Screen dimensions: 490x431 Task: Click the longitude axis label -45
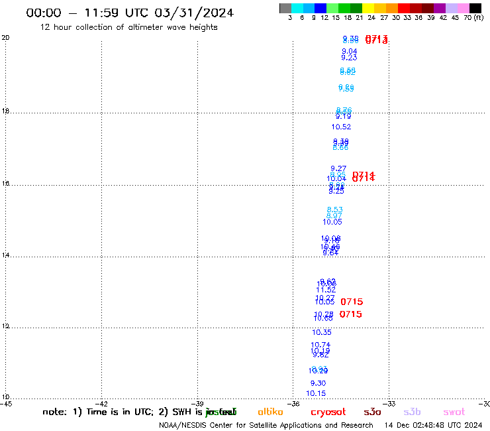click(x=6, y=404)
